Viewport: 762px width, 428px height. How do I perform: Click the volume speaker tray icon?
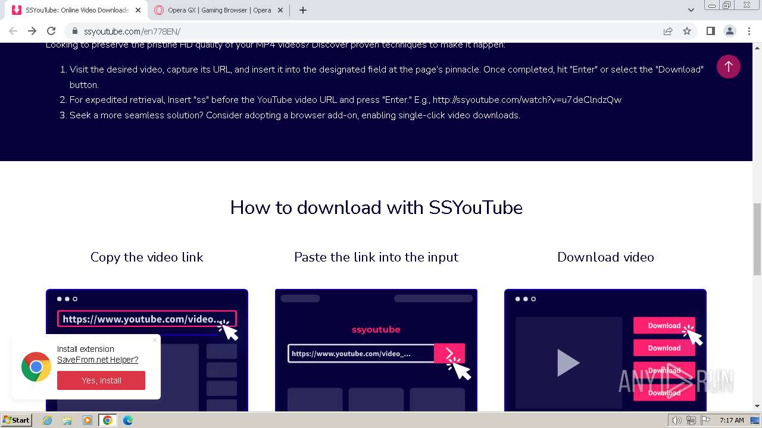676,420
